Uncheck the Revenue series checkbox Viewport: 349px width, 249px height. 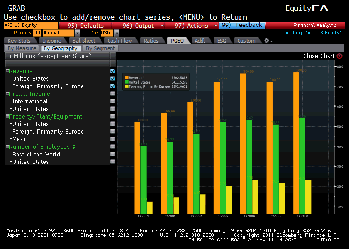(113, 71)
